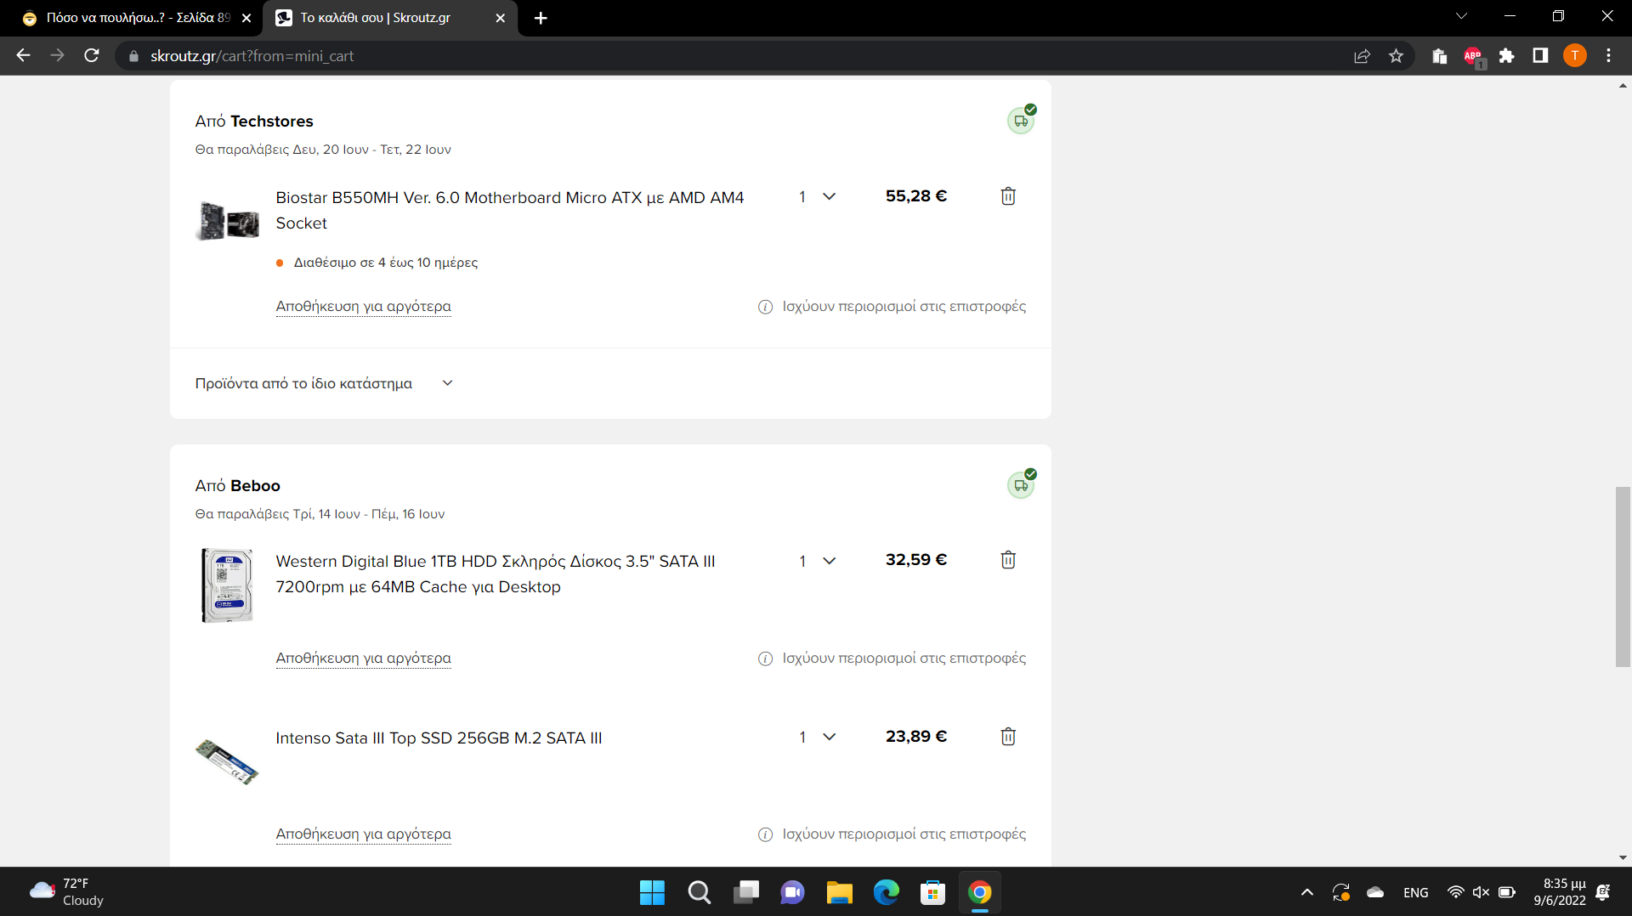Viewport: 1632px width, 916px height.
Task: Launch File Explorer from taskbar
Action: coord(839,892)
